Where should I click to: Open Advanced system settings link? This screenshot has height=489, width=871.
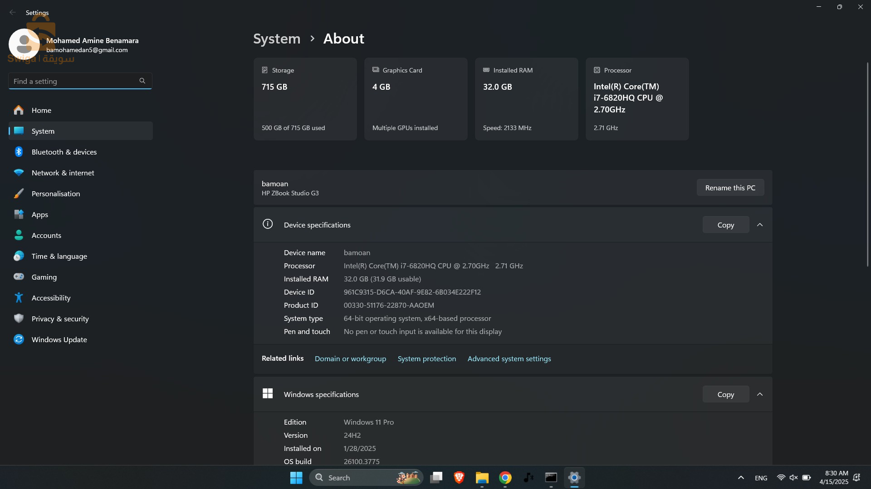(x=509, y=358)
